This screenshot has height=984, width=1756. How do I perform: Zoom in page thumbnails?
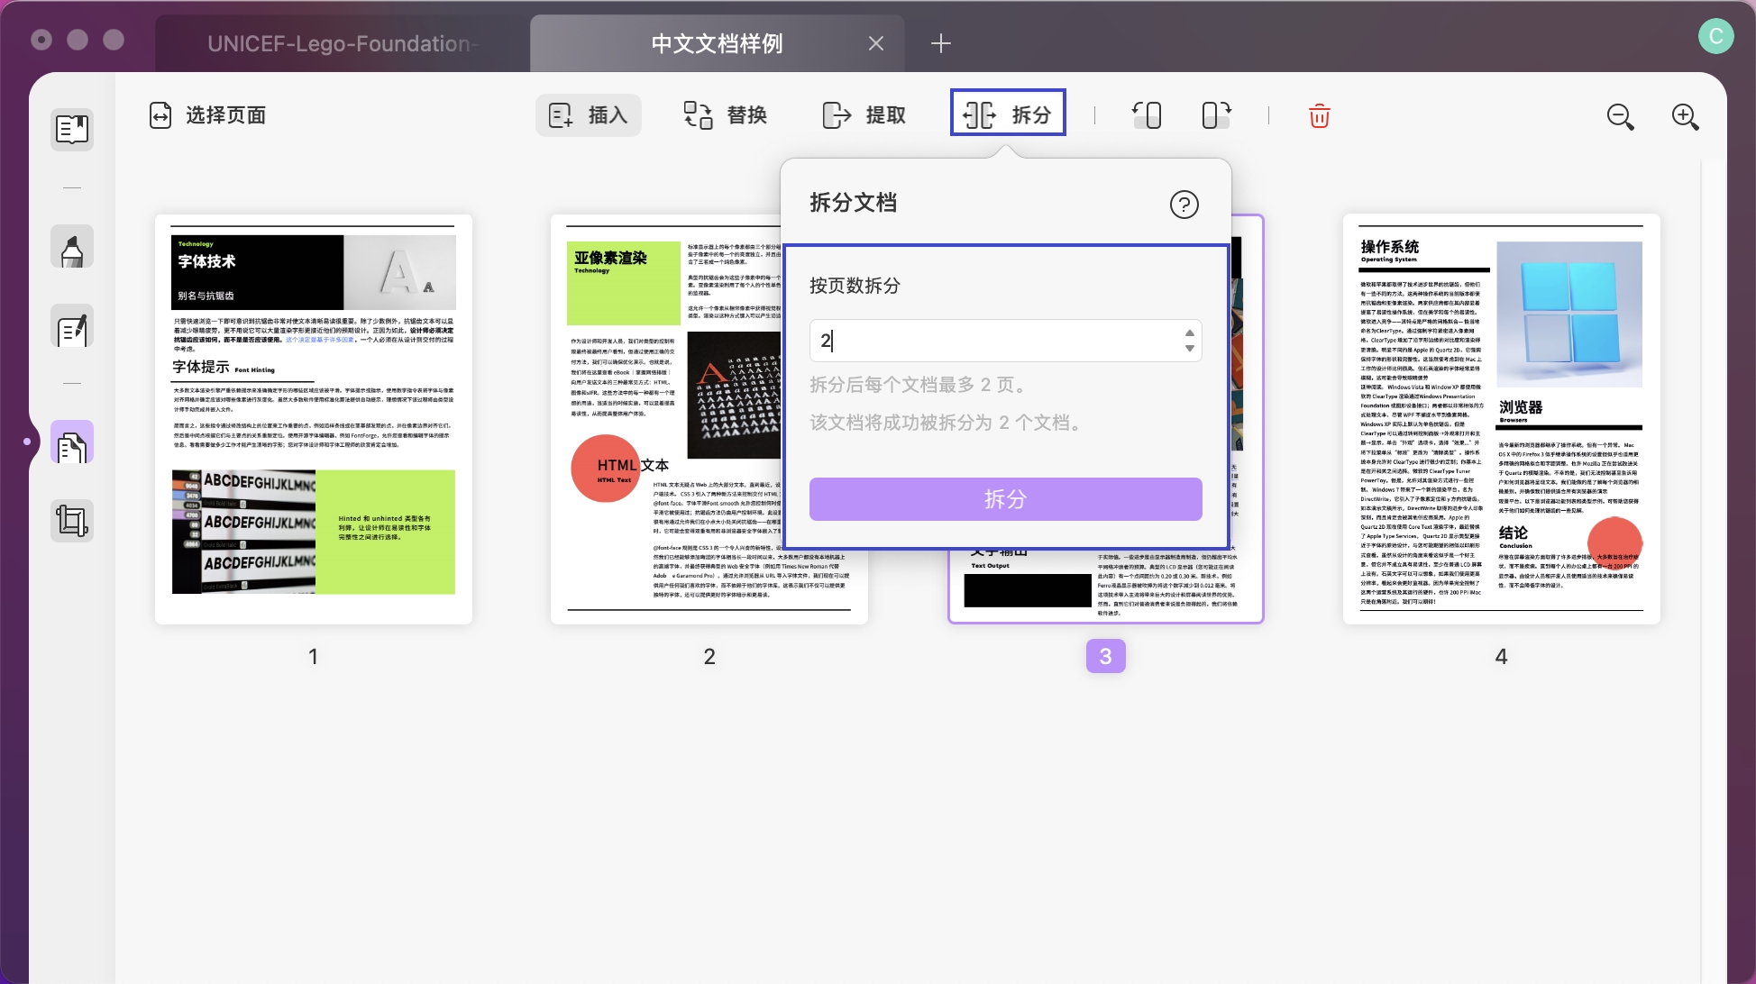tap(1685, 116)
